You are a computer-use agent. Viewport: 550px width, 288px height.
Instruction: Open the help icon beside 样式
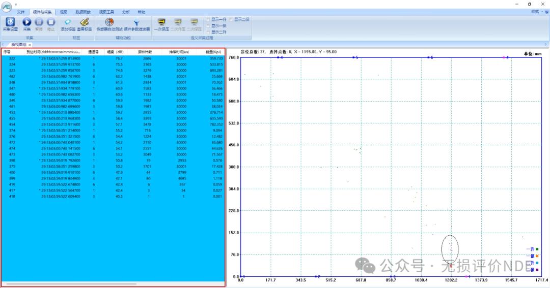(546, 12)
